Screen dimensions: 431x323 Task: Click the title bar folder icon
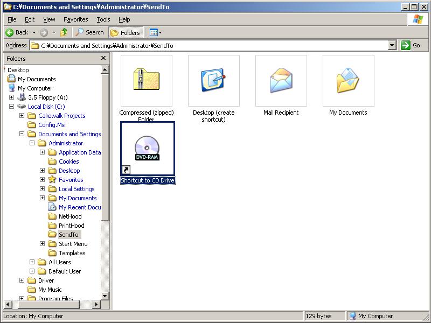pos(8,6)
